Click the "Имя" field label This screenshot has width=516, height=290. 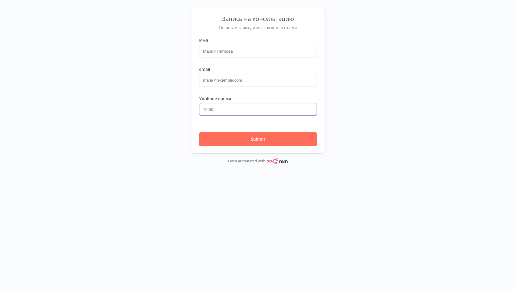[x=203, y=40]
